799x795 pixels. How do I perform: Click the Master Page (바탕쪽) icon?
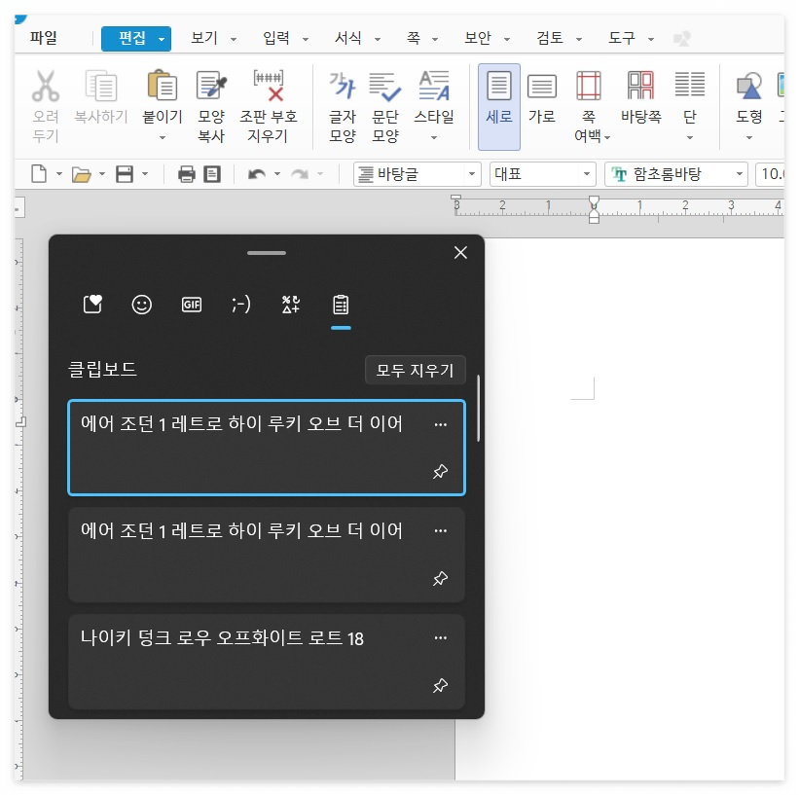640,85
